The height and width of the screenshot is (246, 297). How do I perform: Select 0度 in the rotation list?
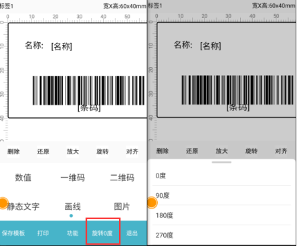pos(221,176)
